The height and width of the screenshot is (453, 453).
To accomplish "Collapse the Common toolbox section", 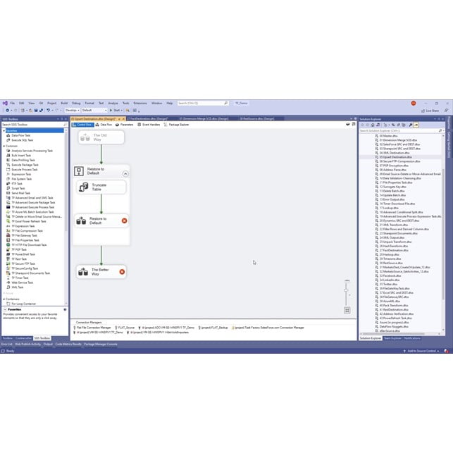I will pos(4,146).
